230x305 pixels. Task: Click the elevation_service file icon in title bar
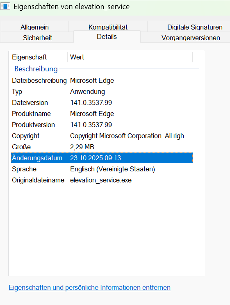pyautogui.click(x=5, y=7)
